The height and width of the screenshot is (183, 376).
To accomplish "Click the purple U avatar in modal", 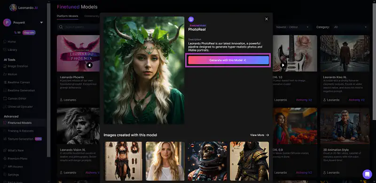I will [x=191, y=19].
